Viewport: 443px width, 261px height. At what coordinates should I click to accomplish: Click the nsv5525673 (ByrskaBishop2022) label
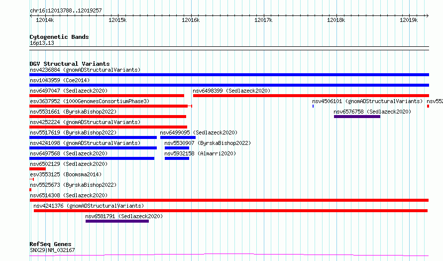coord(73,185)
